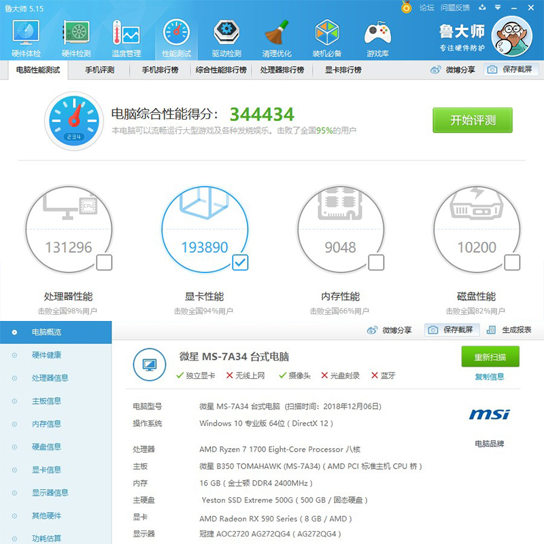Click the 复制信息 copy info link
This screenshot has width=544, height=544.
point(490,376)
